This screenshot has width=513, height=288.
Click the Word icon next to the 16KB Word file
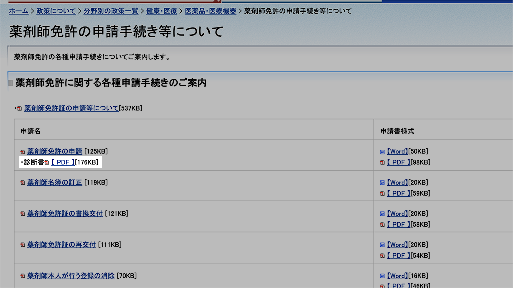[382, 276]
